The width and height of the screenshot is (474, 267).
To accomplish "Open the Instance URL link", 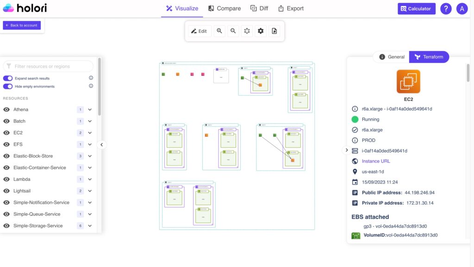I will coord(376,161).
